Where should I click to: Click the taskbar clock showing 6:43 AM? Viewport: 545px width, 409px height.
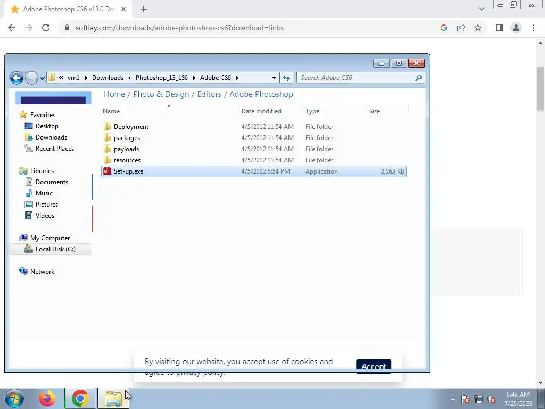[518, 399]
